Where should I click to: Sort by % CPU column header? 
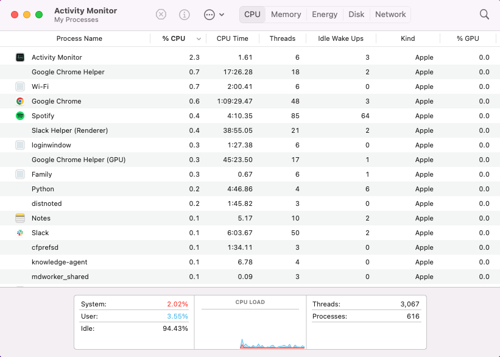174,38
